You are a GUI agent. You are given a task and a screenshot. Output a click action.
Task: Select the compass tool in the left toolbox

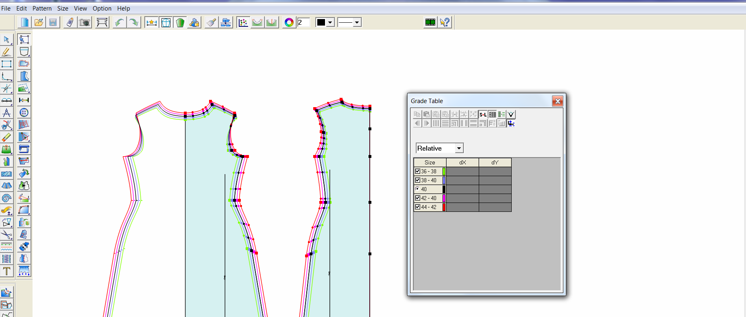click(7, 112)
